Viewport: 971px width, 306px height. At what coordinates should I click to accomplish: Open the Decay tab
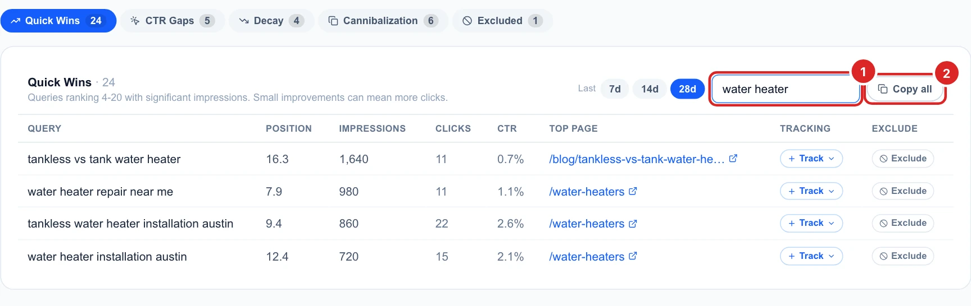(271, 21)
